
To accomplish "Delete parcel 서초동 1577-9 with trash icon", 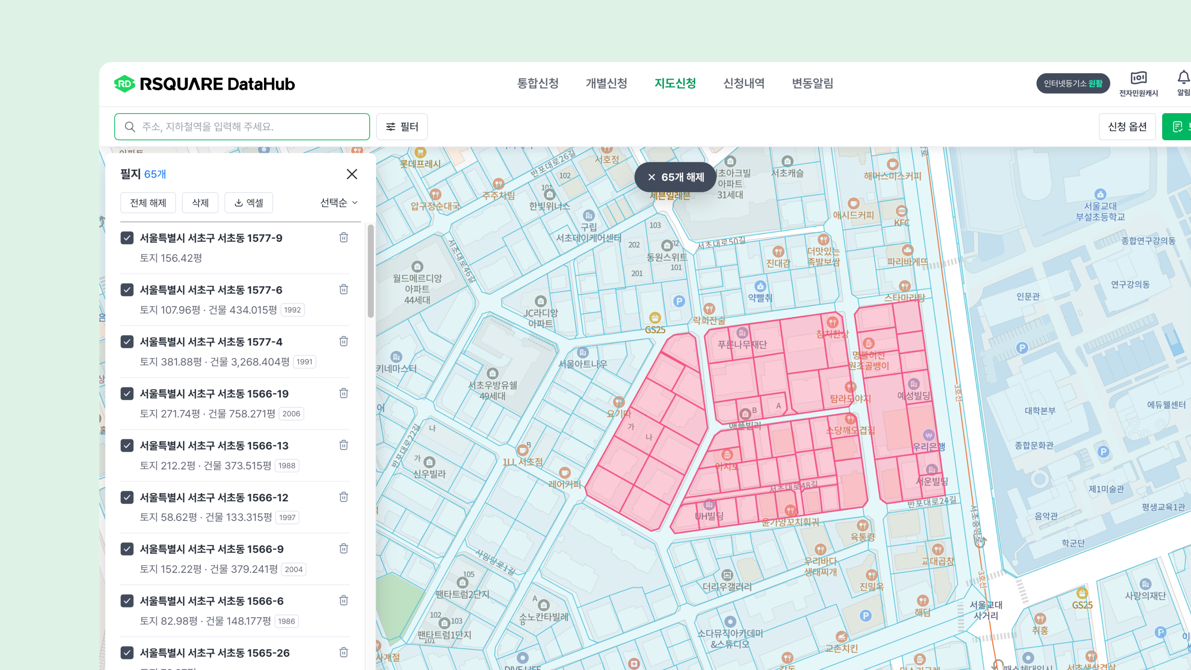I will click(344, 237).
